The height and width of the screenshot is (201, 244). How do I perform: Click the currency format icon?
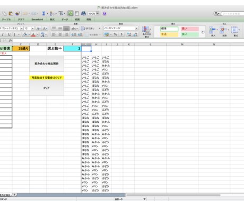coord(107,34)
